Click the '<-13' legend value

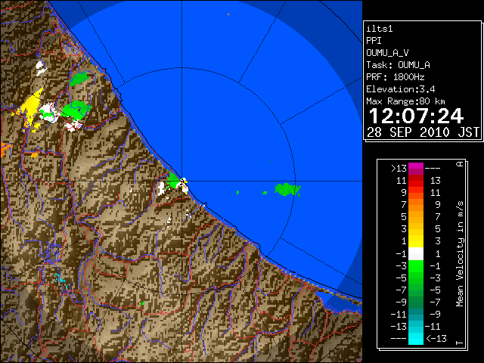point(436,339)
